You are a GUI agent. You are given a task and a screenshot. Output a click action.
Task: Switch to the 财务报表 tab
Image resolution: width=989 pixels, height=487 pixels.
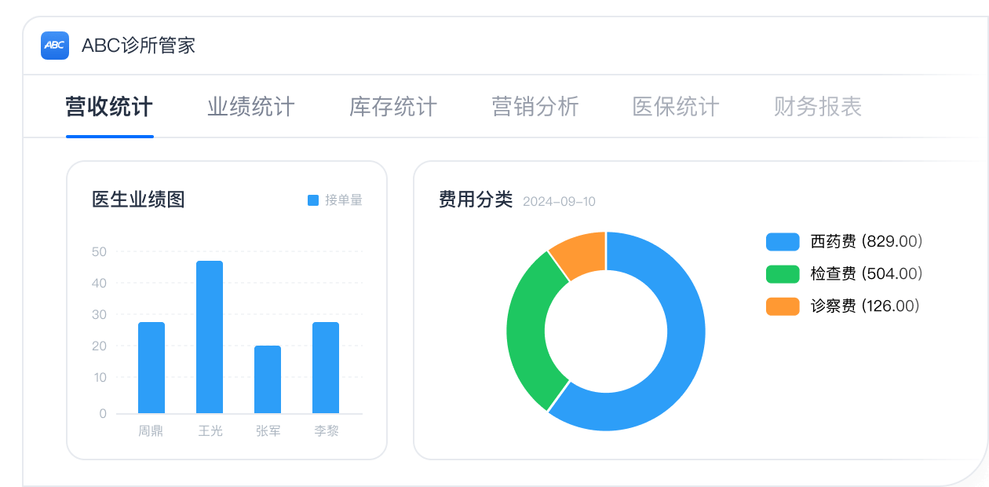818,107
